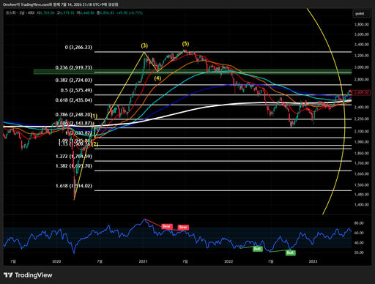
Task: Click RSI axis value 60.00
Action: pyautogui.click(x=359, y=233)
